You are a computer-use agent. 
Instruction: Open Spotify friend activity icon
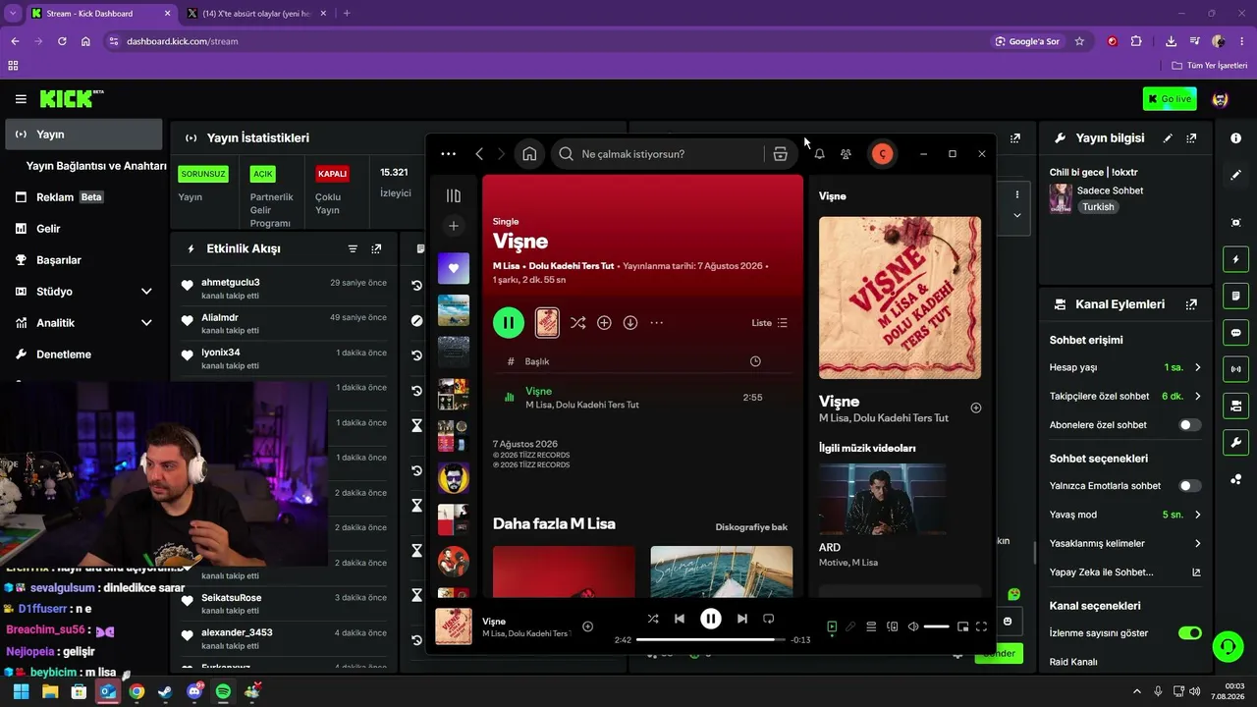(x=846, y=154)
